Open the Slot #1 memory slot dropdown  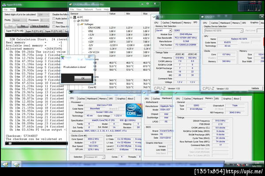(163, 30)
